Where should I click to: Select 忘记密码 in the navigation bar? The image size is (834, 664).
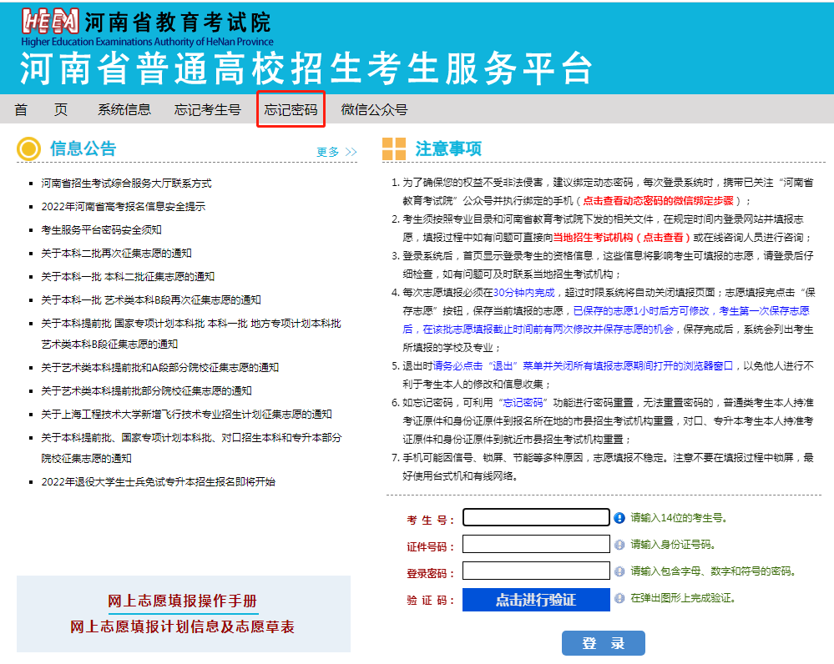(291, 110)
